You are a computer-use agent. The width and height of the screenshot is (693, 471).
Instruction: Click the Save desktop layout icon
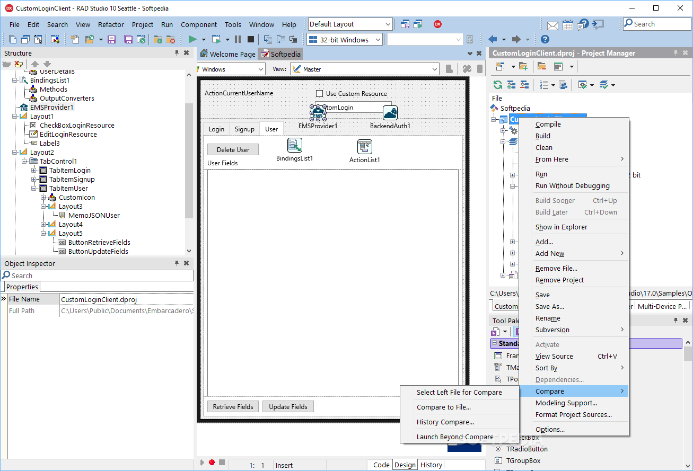(405, 24)
